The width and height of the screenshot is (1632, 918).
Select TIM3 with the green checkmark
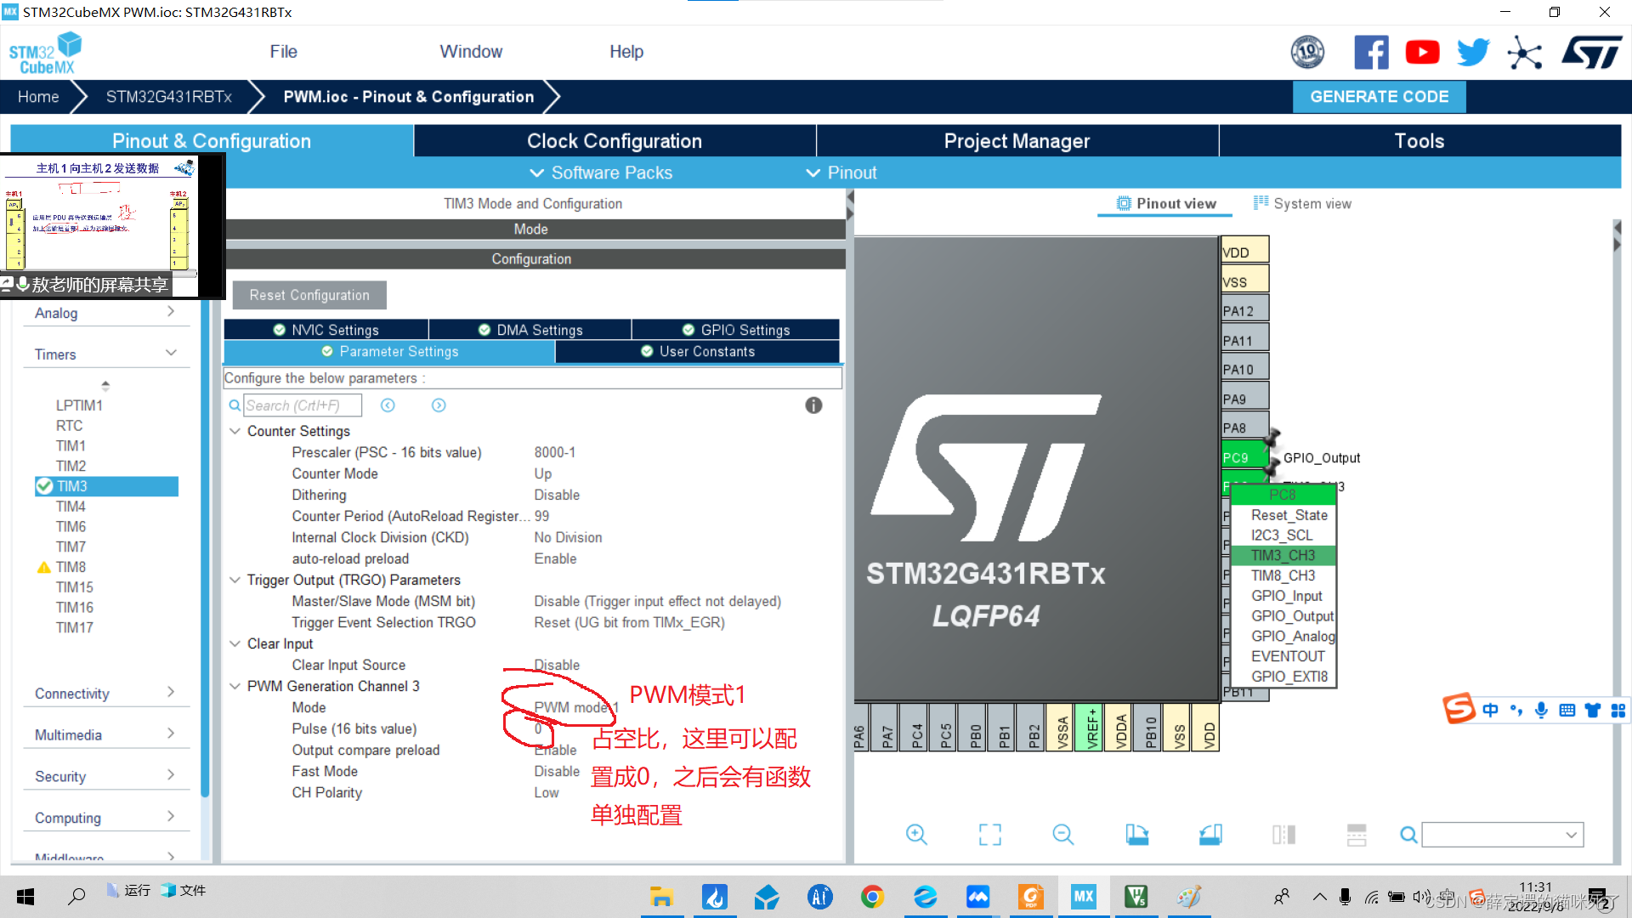72,486
